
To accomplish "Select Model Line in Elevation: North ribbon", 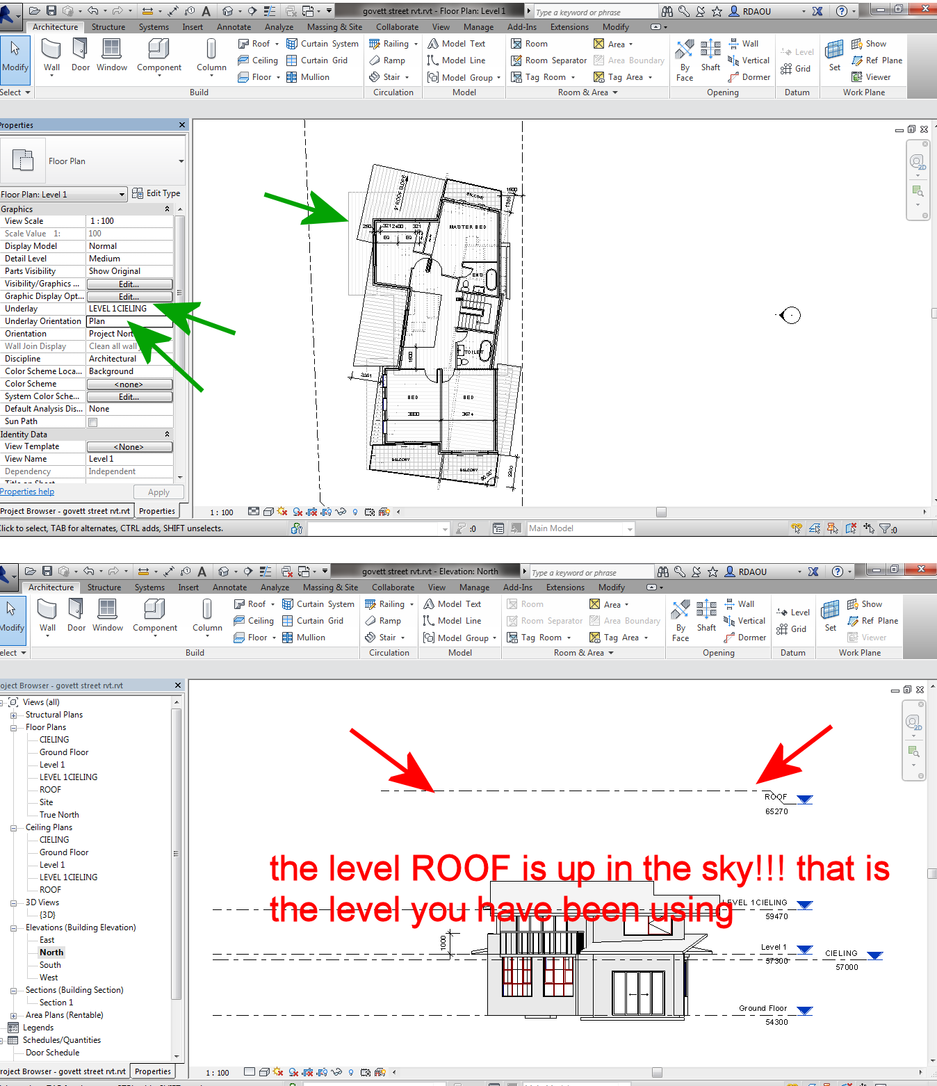I will [x=452, y=621].
